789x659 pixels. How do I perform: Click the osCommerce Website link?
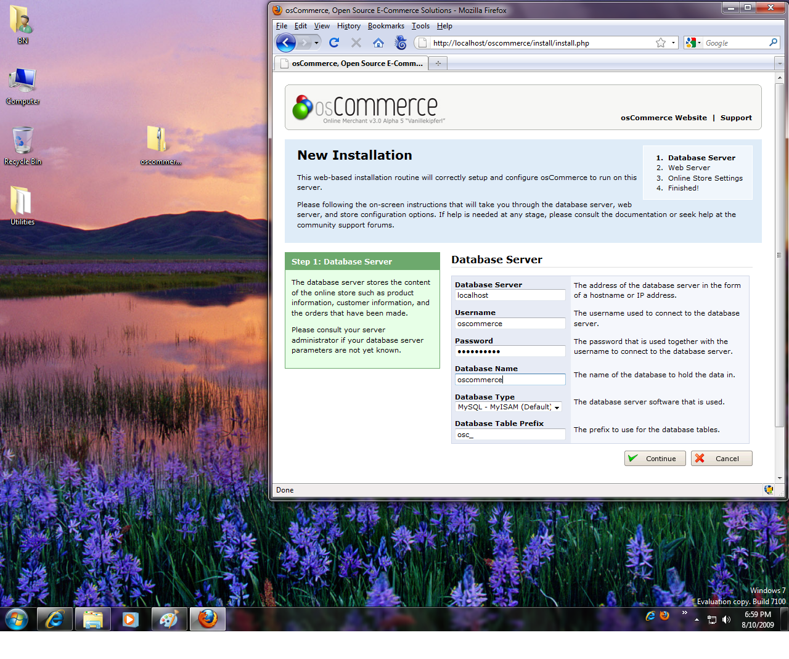click(663, 118)
